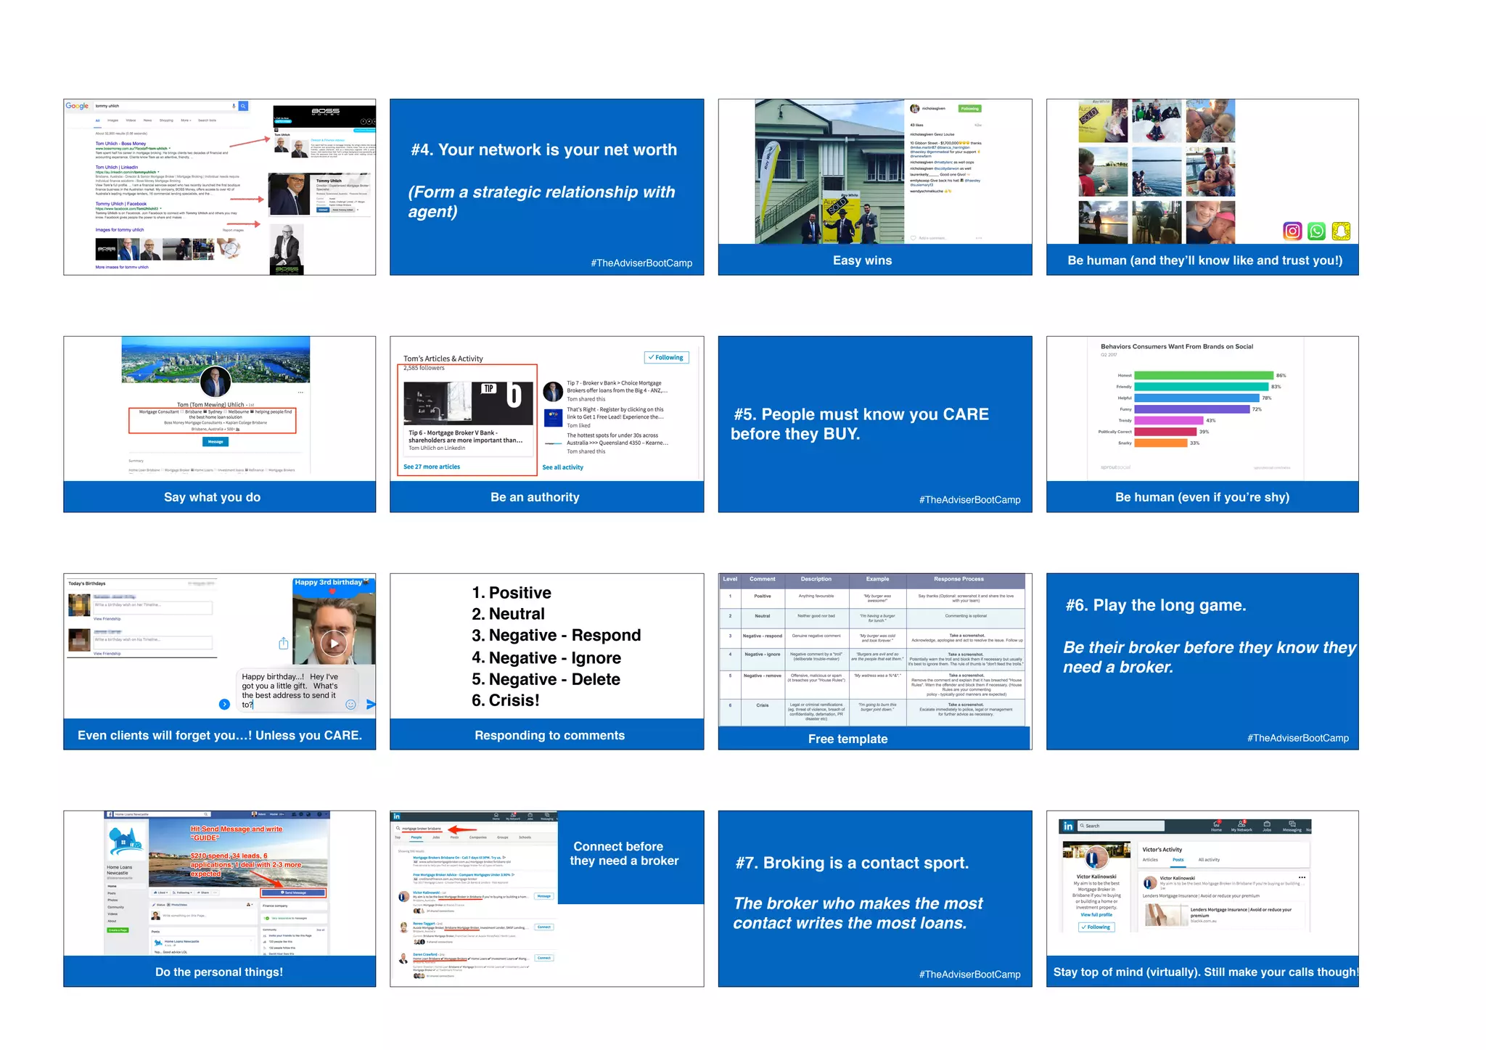Screen dimensions: 1486x1050
Task: Click the green Honest 86% bar
Action: click(x=1203, y=375)
